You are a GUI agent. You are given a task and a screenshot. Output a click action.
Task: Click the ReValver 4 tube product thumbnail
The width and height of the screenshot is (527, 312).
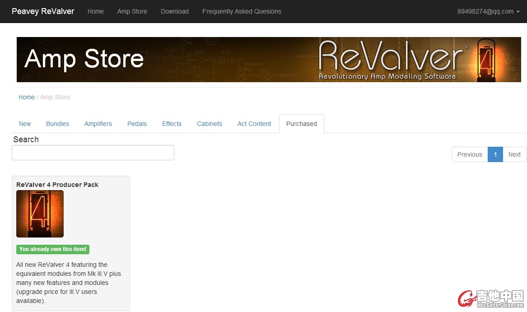(40, 214)
